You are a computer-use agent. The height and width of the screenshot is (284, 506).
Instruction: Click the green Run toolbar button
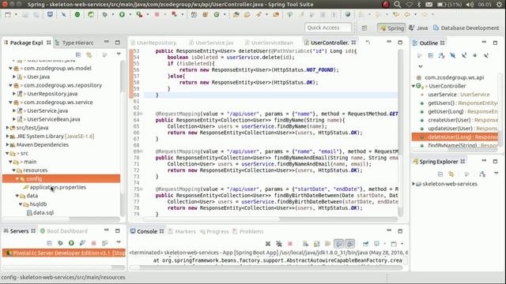tap(122, 14)
